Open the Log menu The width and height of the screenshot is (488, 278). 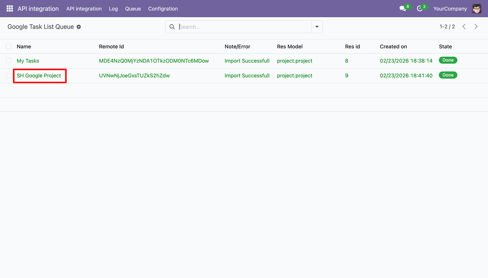point(113,9)
